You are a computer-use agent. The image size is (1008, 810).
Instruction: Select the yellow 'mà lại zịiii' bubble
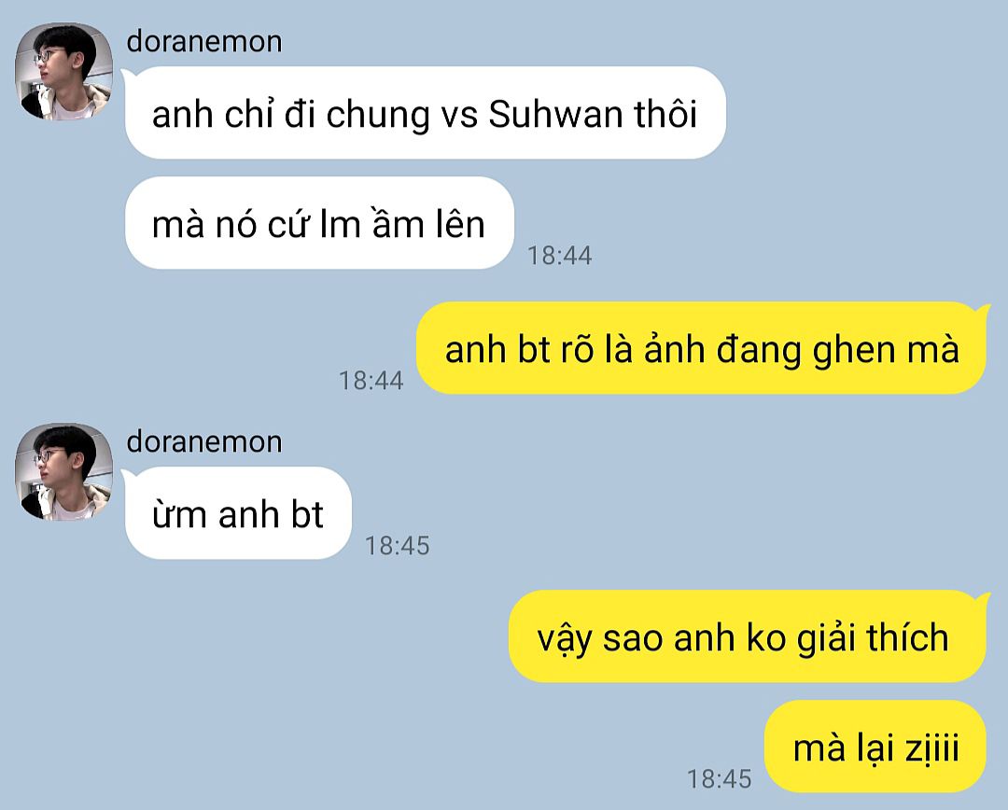coord(875,747)
